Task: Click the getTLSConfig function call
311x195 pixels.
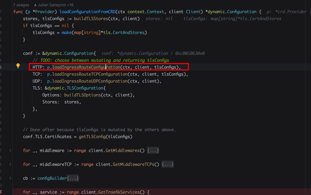Action: [x=92, y=137]
